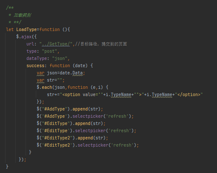The image size is (217, 173).
Task: Click the closing * **/ comment line
Action: coord(15,22)
